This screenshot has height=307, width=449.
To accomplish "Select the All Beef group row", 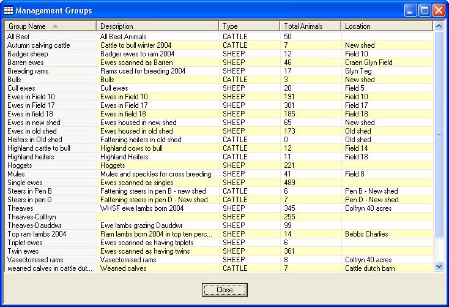I will tap(219, 37).
